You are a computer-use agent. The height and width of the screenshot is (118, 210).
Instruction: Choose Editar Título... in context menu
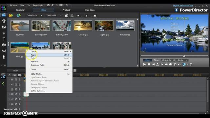coord(49,74)
